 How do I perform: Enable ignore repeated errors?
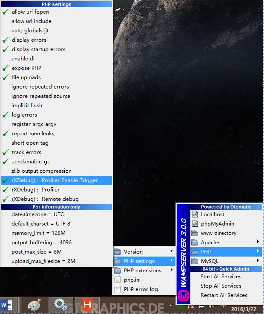tap(57, 87)
